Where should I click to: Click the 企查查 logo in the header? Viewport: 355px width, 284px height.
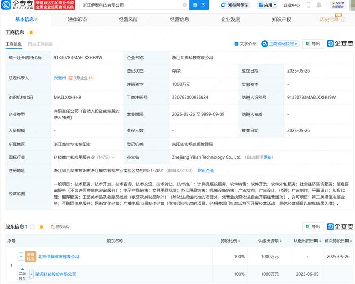[x=17, y=5]
